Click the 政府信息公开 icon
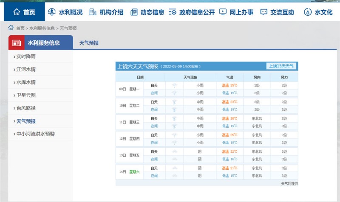Image resolution: width=340 pixels, height=202 pixels. (x=173, y=12)
